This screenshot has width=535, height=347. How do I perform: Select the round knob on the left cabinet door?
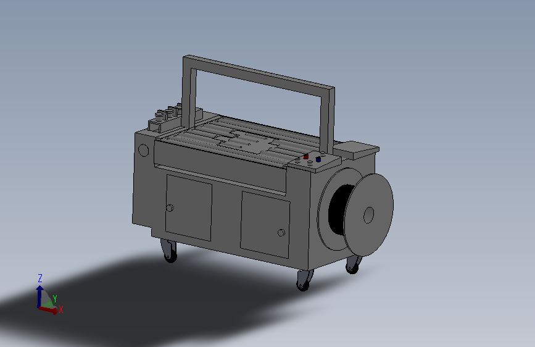(x=170, y=208)
